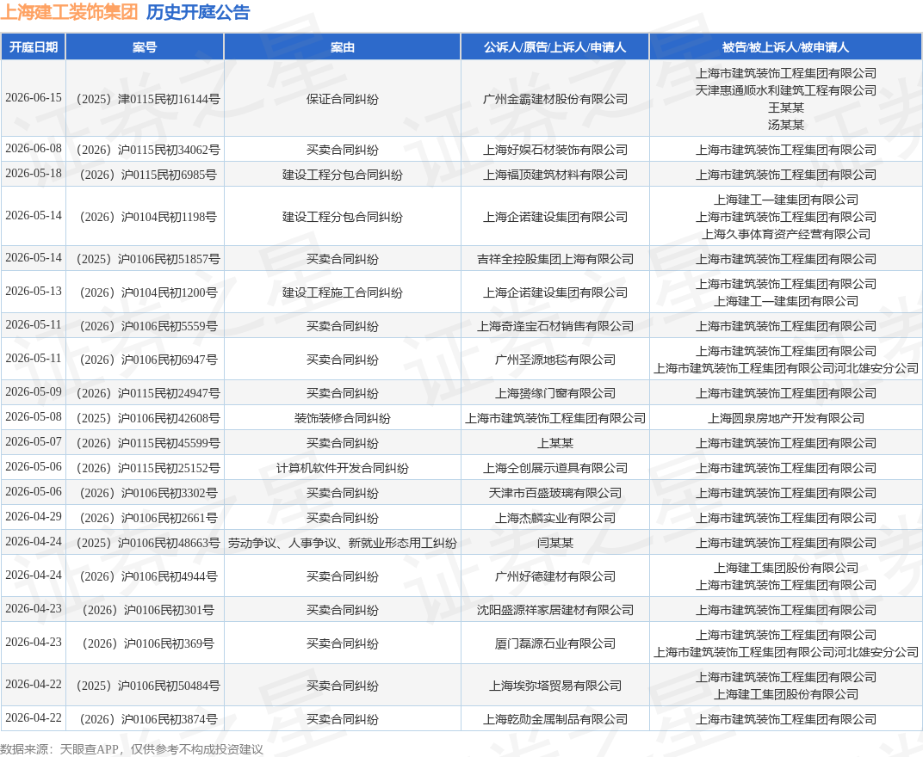Select the 公诉人/原告/上诉人/申请人 column header
The image size is (923, 757).
555,47
